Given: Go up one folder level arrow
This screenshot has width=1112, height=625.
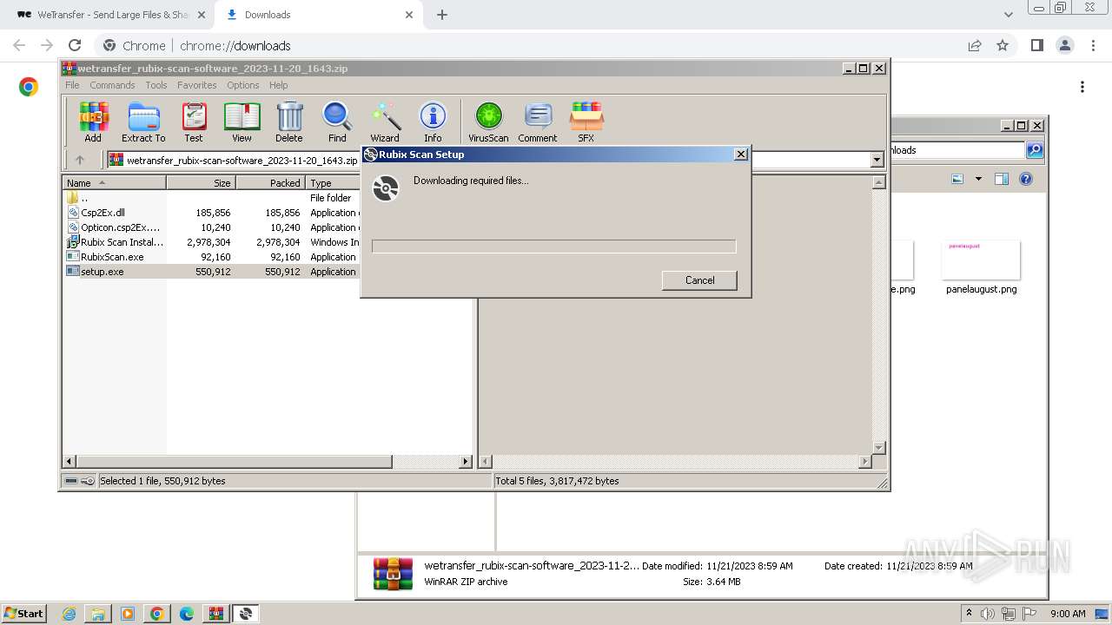Looking at the screenshot, I should coord(80,160).
